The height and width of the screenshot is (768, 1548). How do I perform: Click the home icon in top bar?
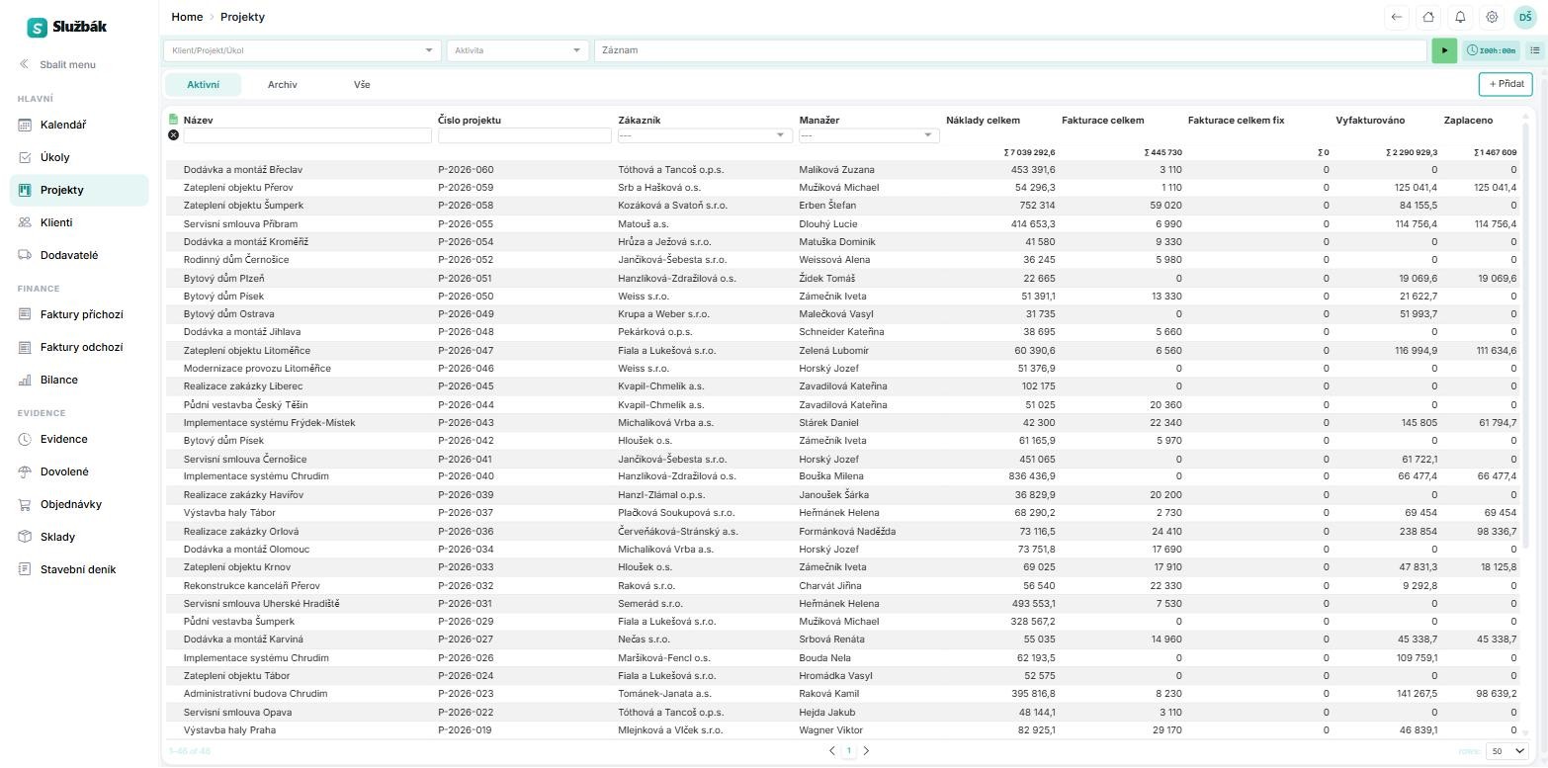1427,17
